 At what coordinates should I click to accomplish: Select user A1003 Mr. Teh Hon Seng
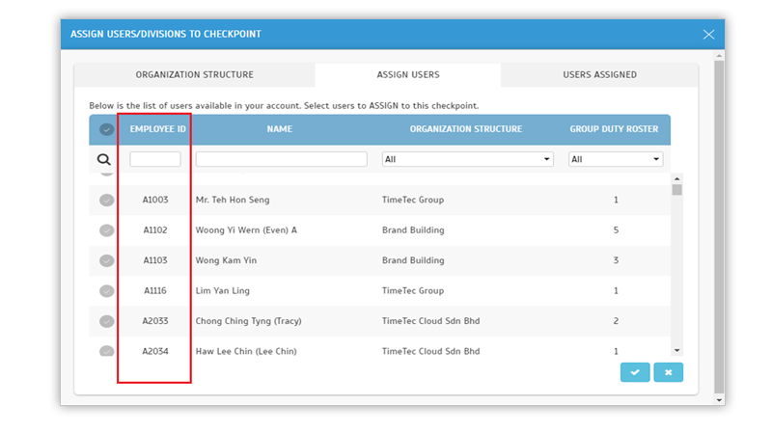pos(106,201)
